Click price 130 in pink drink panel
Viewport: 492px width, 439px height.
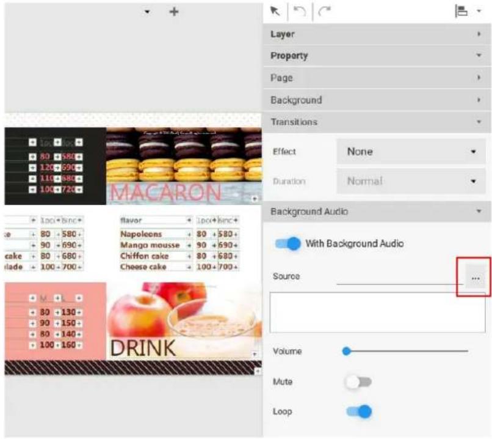click(68, 312)
